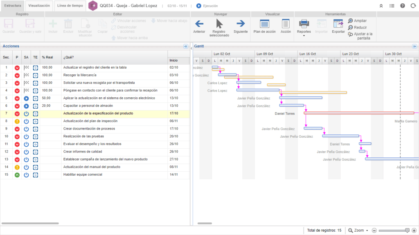Switch to the Línea de tiempo tab

click(70, 6)
